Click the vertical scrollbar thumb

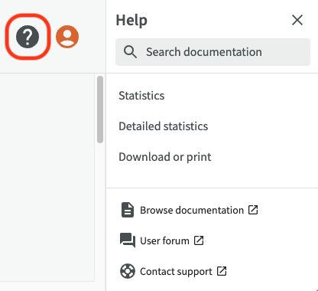tap(100, 110)
